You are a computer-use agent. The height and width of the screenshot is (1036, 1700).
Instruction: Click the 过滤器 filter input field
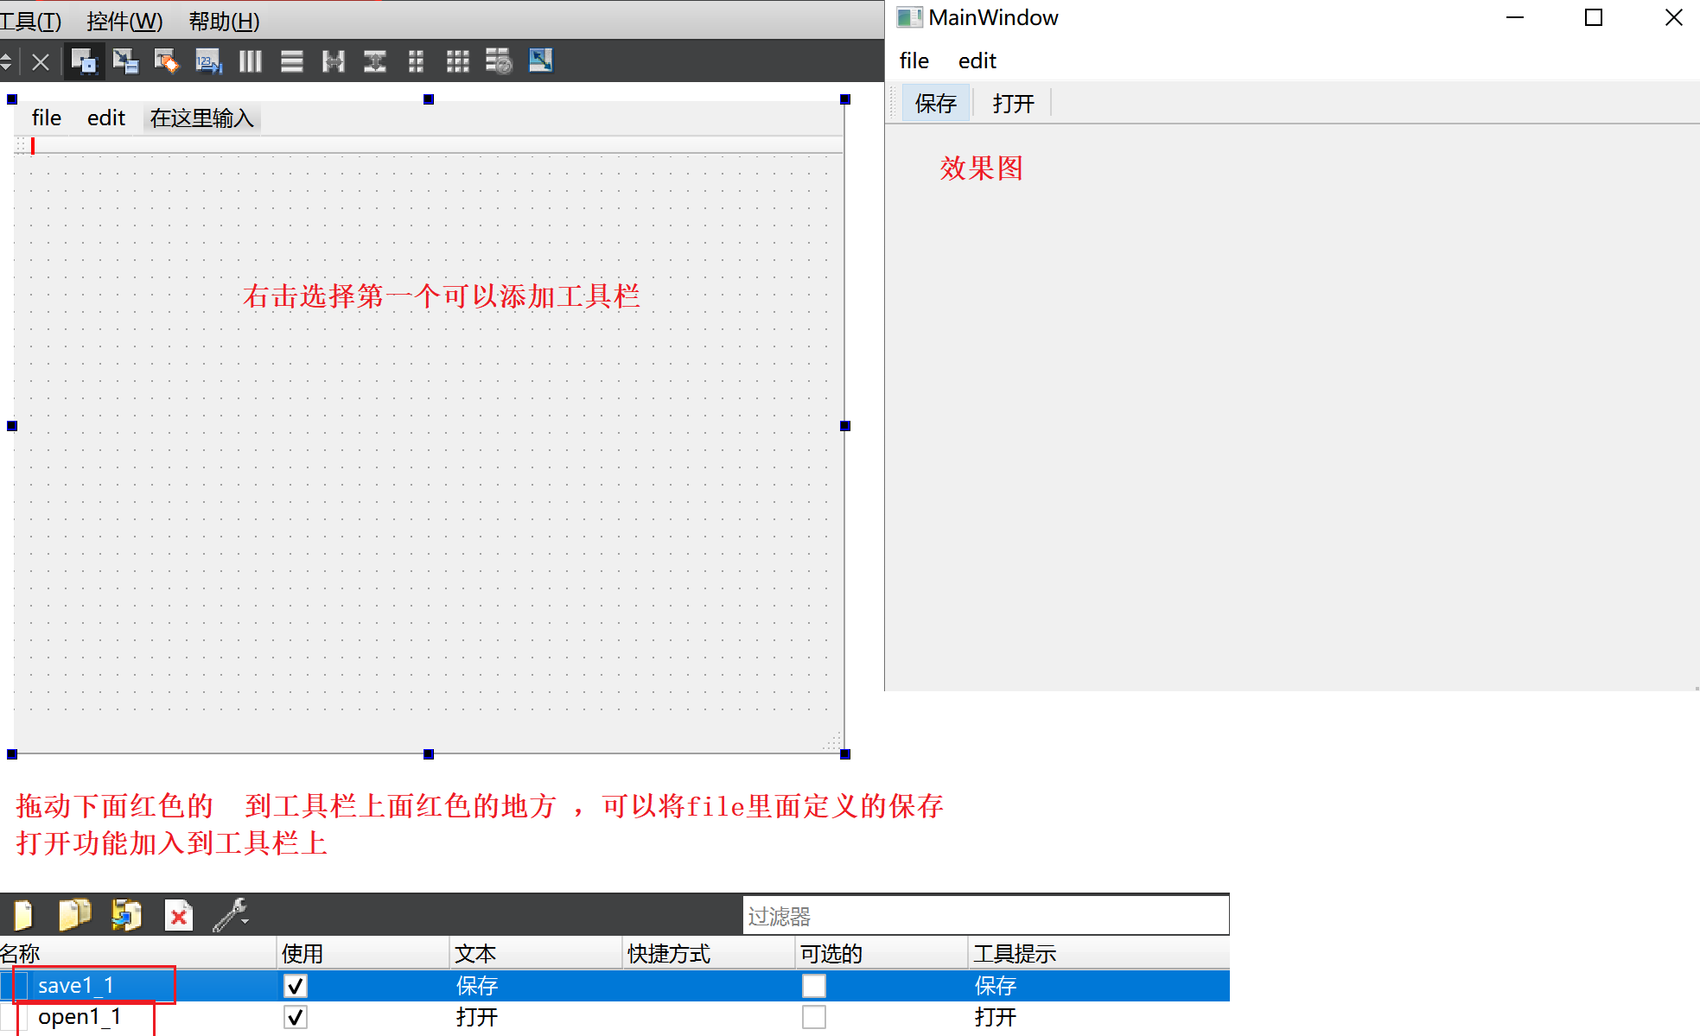click(x=985, y=915)
